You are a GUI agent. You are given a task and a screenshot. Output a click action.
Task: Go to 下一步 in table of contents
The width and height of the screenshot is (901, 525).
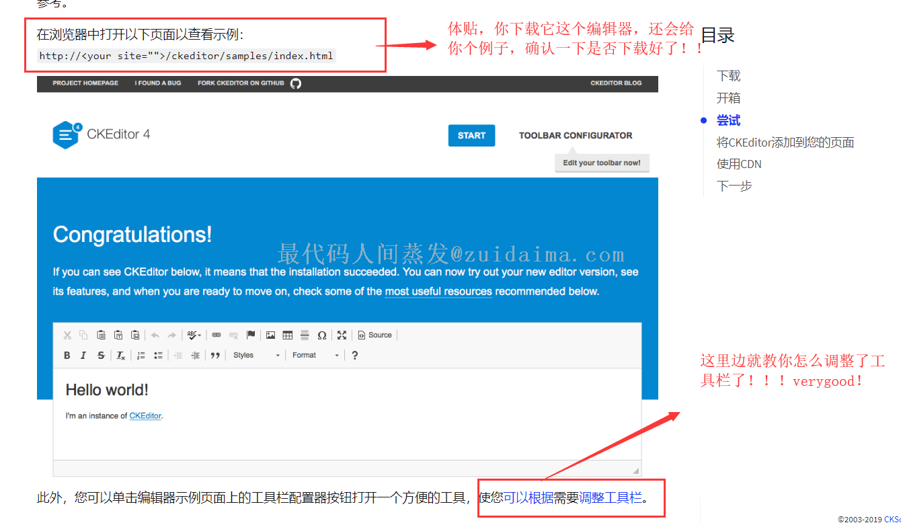pyautogui.click(x=734, y=186)
